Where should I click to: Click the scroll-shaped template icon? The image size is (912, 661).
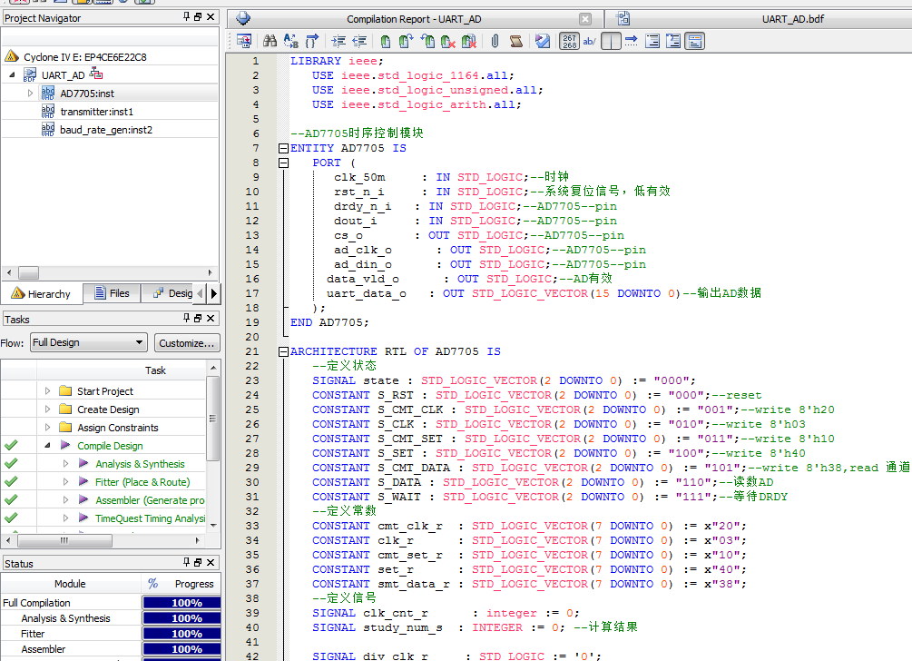515,41
